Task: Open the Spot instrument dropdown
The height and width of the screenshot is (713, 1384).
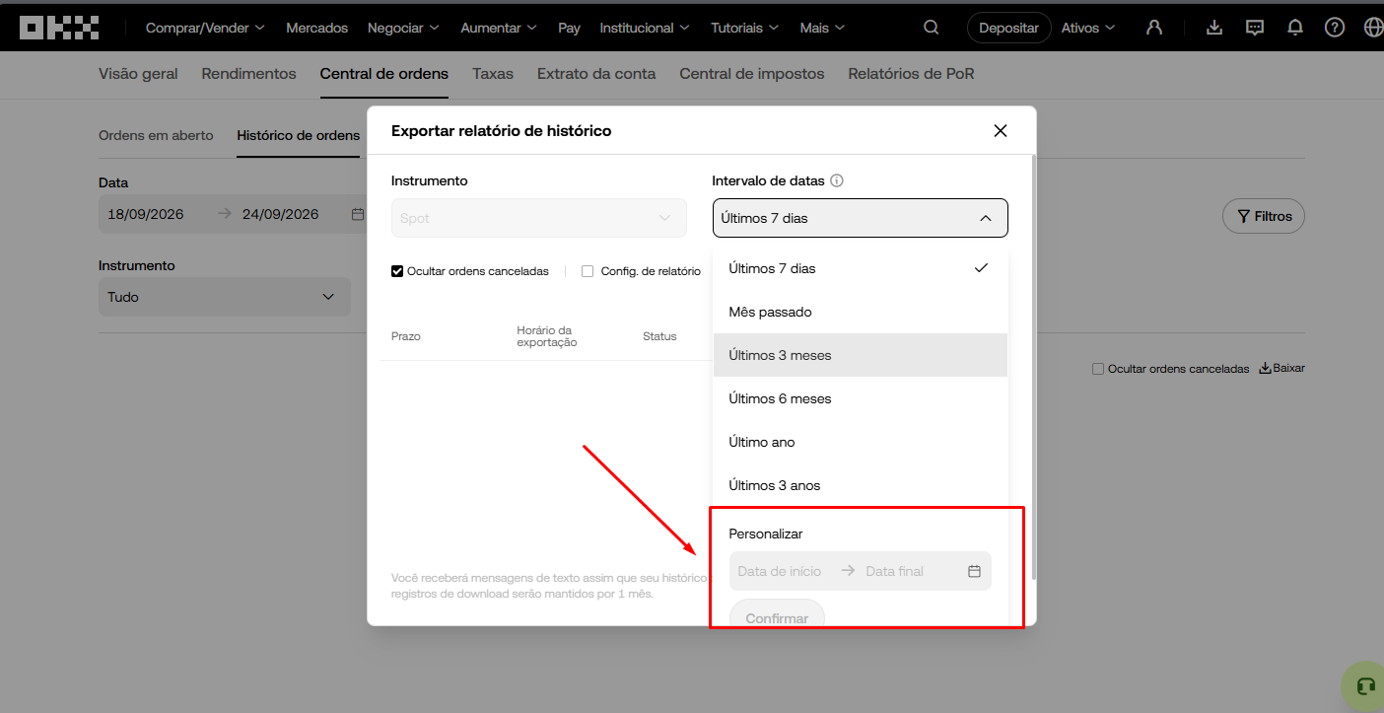Action: click(539, 218)
